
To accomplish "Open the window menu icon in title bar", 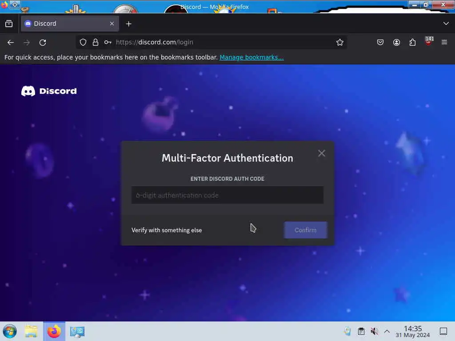I will pyautogui.click(x=4, y=5).
